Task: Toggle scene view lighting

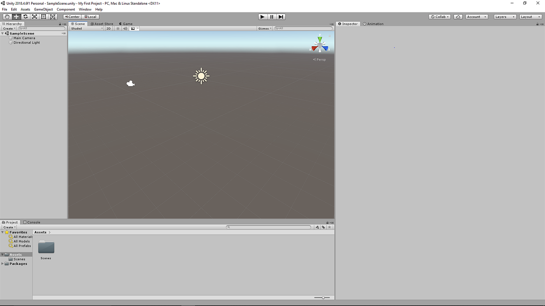Action: pyautogui.click(x=118, y=28)
